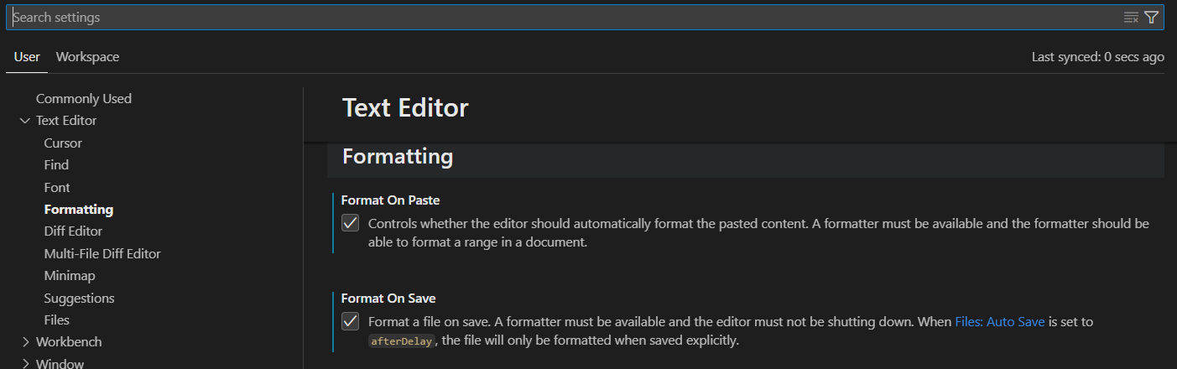Collapse the Text Editor tree section
The image size is (1177, 369).
point(24,121)
